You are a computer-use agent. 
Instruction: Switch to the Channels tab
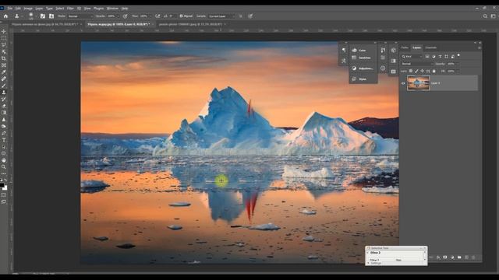[x=431, y=47]
